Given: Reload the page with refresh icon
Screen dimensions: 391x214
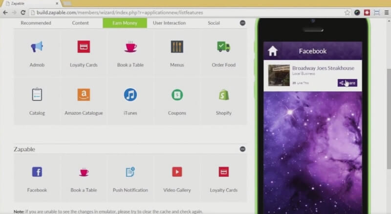Looking at the screenshot, I should [23, 13].
